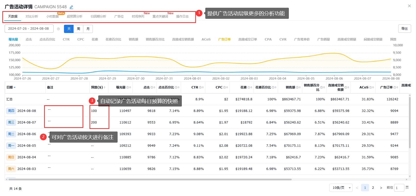Toggle the 曝光量 chart metric
Screen dimensions: 416x196
pyautogui.click(x=13, y=39)
